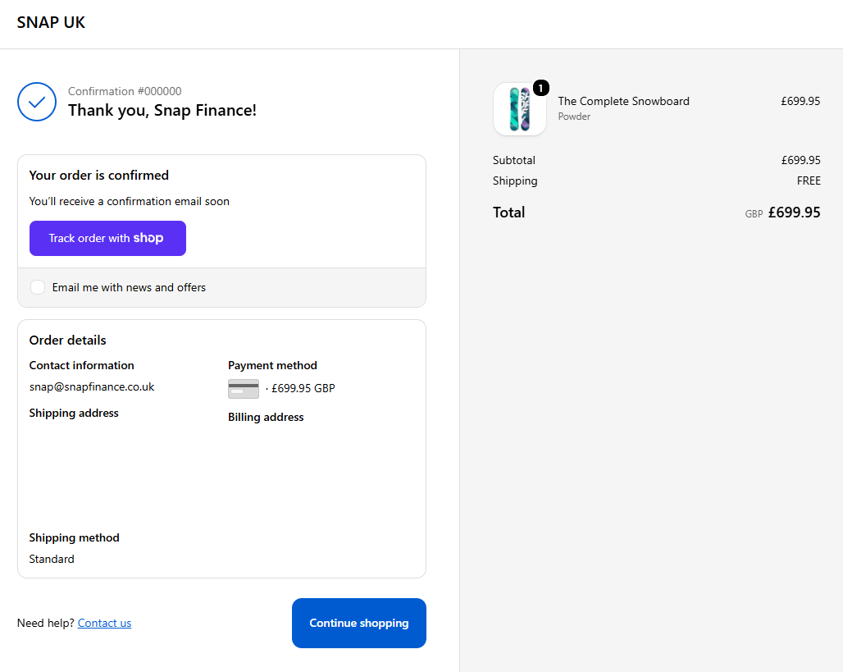The image size is (843, 672).
Task: Click the SNAP UK store logo
Action: 51,23
